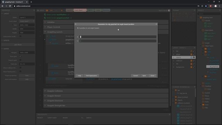
Task: Open Help in the parameters dialog
Action: pyautogui.click(x=79, y=76)
